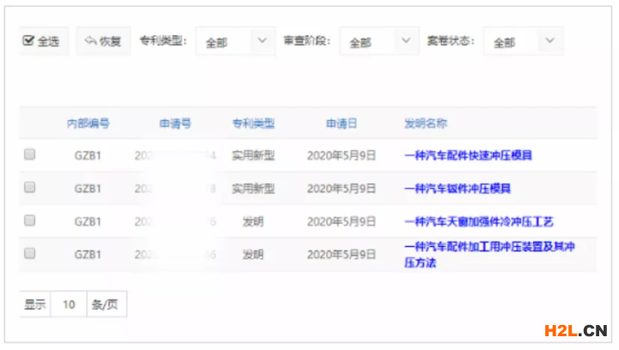This screenshot has width=619, height=350.
Task: Select checkbox for 一种汽车锻件冲压模具 row
Action: tap(30, 187)
